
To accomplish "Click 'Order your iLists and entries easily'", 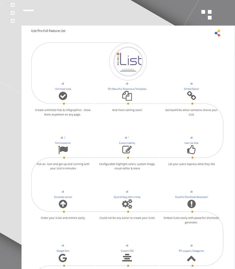I will (x=63, y=218).
